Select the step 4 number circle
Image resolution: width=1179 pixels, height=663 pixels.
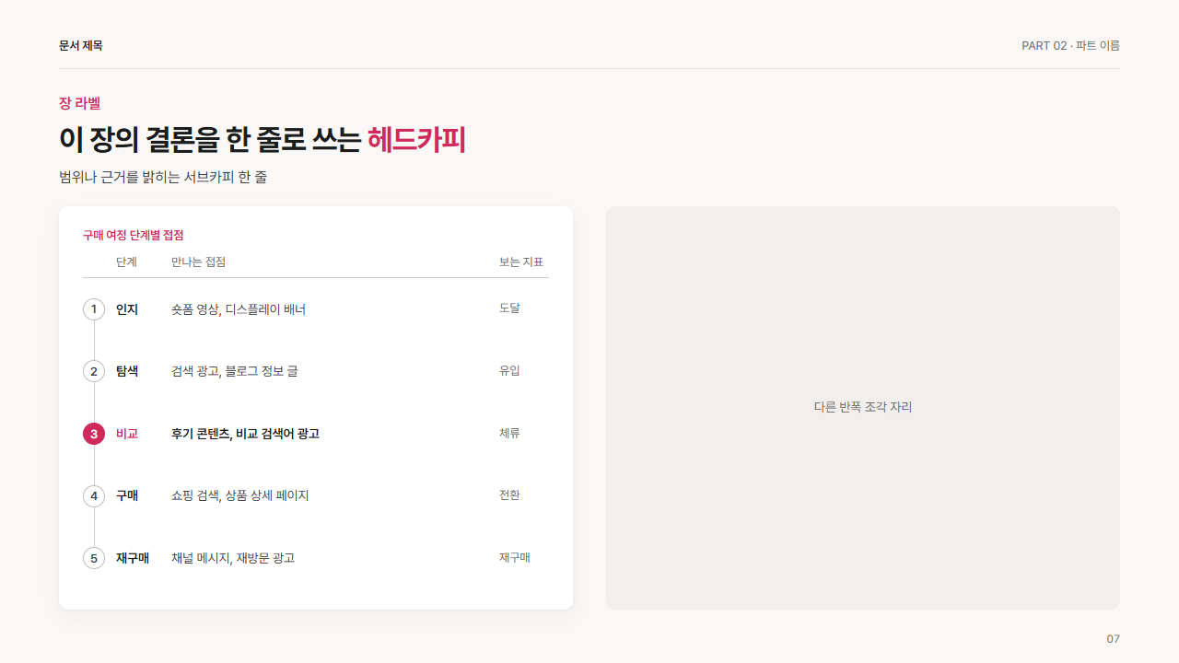[x=94, y=495]
